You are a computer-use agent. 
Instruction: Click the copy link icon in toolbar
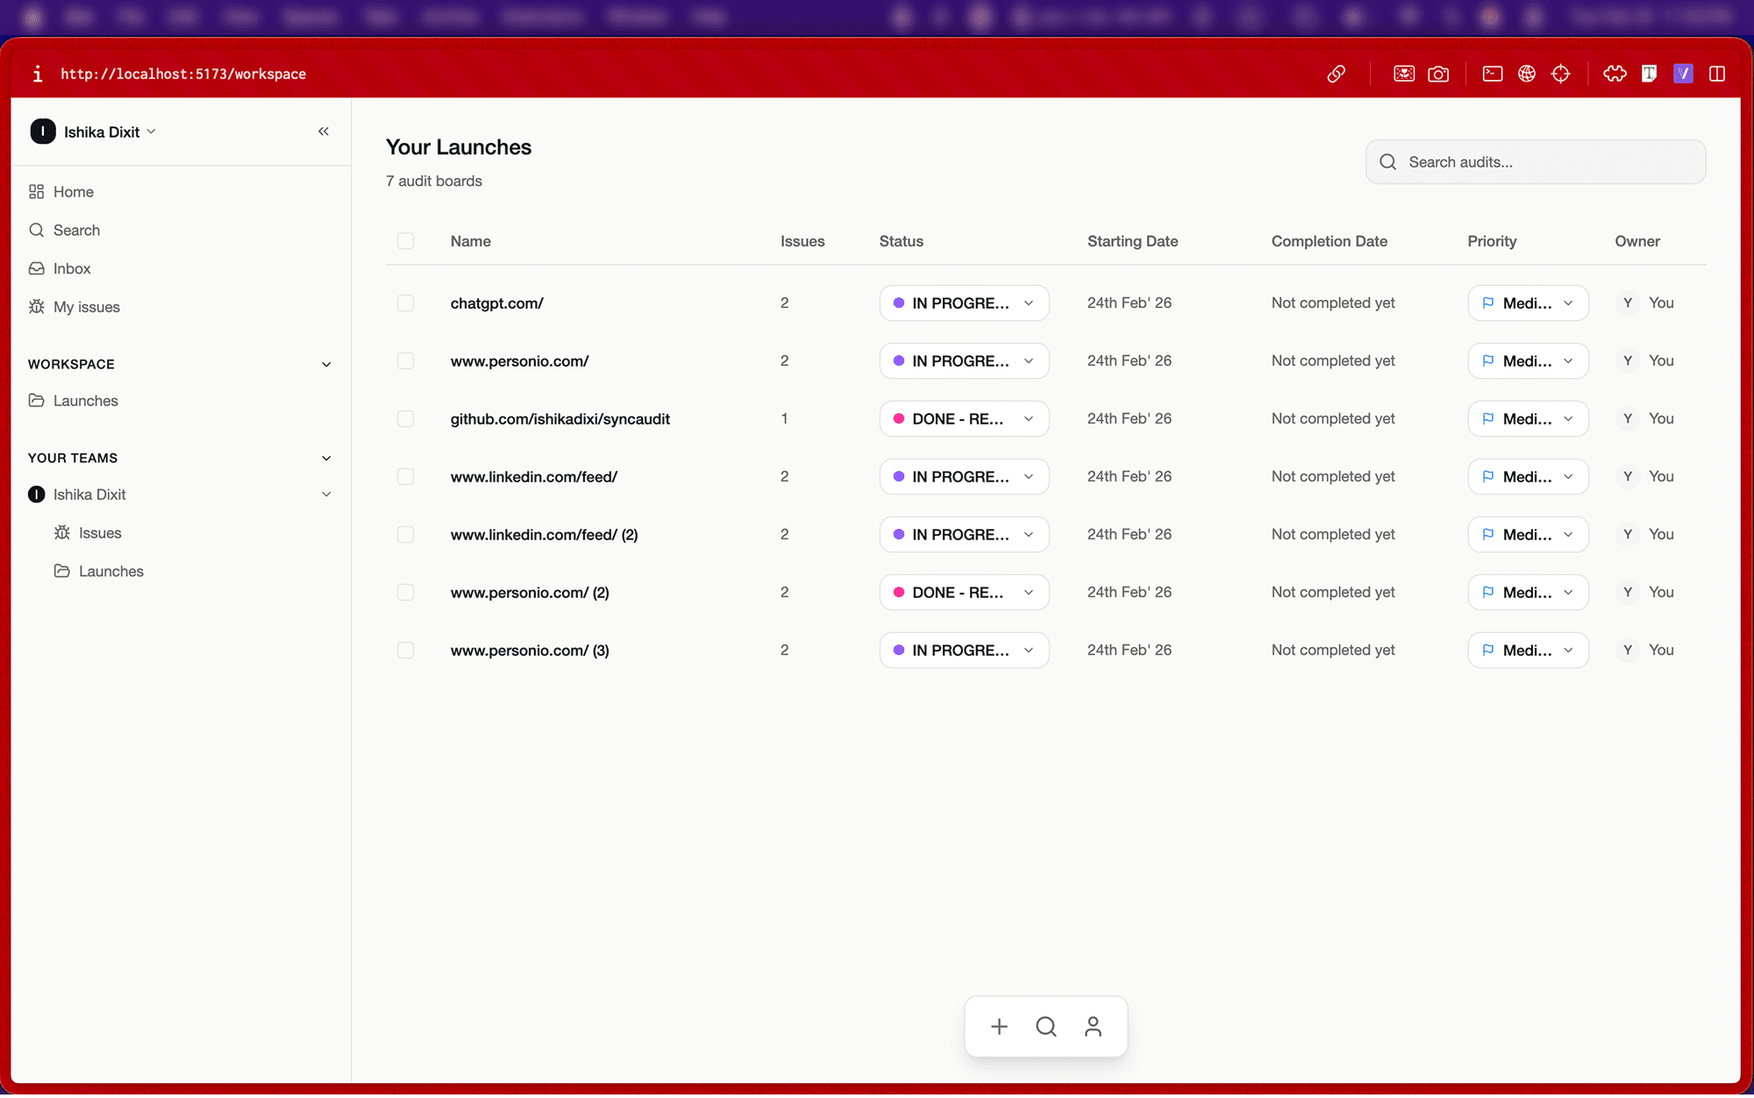point(1336,74)
